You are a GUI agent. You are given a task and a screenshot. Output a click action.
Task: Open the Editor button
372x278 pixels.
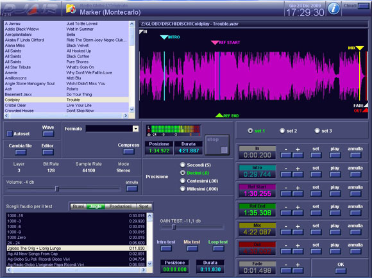click(x=48, y=152)
